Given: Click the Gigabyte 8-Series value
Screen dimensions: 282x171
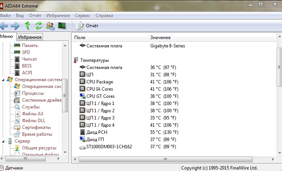Looking at the screenshot, I should coord(167,46).
